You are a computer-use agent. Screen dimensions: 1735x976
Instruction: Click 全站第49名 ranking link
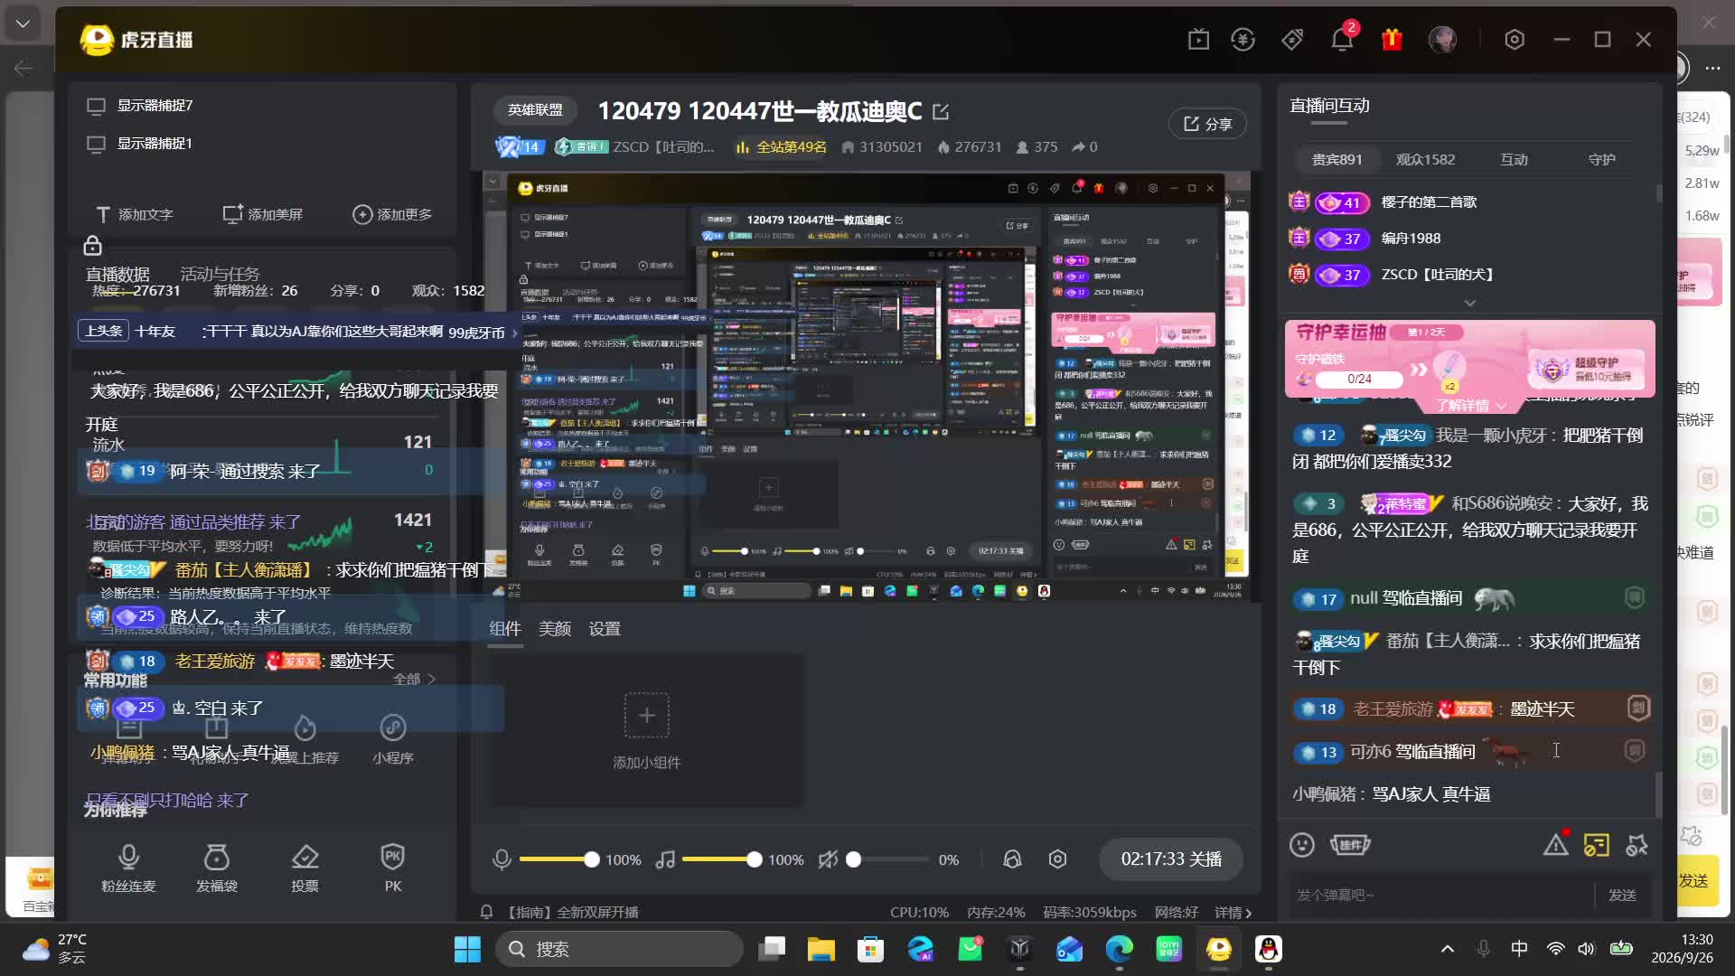coord(782,147)
